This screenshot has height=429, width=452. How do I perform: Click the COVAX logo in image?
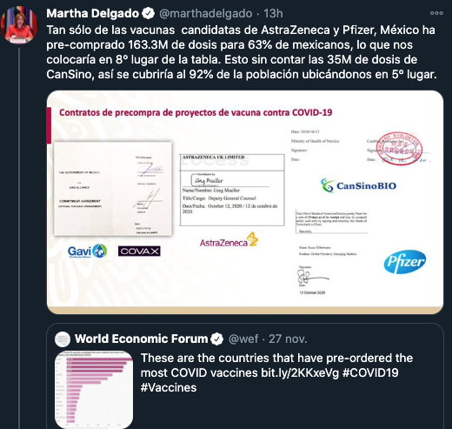click(x=139, y=251)
